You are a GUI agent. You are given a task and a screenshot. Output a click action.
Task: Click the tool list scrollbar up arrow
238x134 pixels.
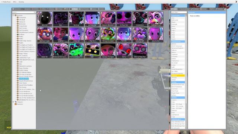tap(186, 15)
